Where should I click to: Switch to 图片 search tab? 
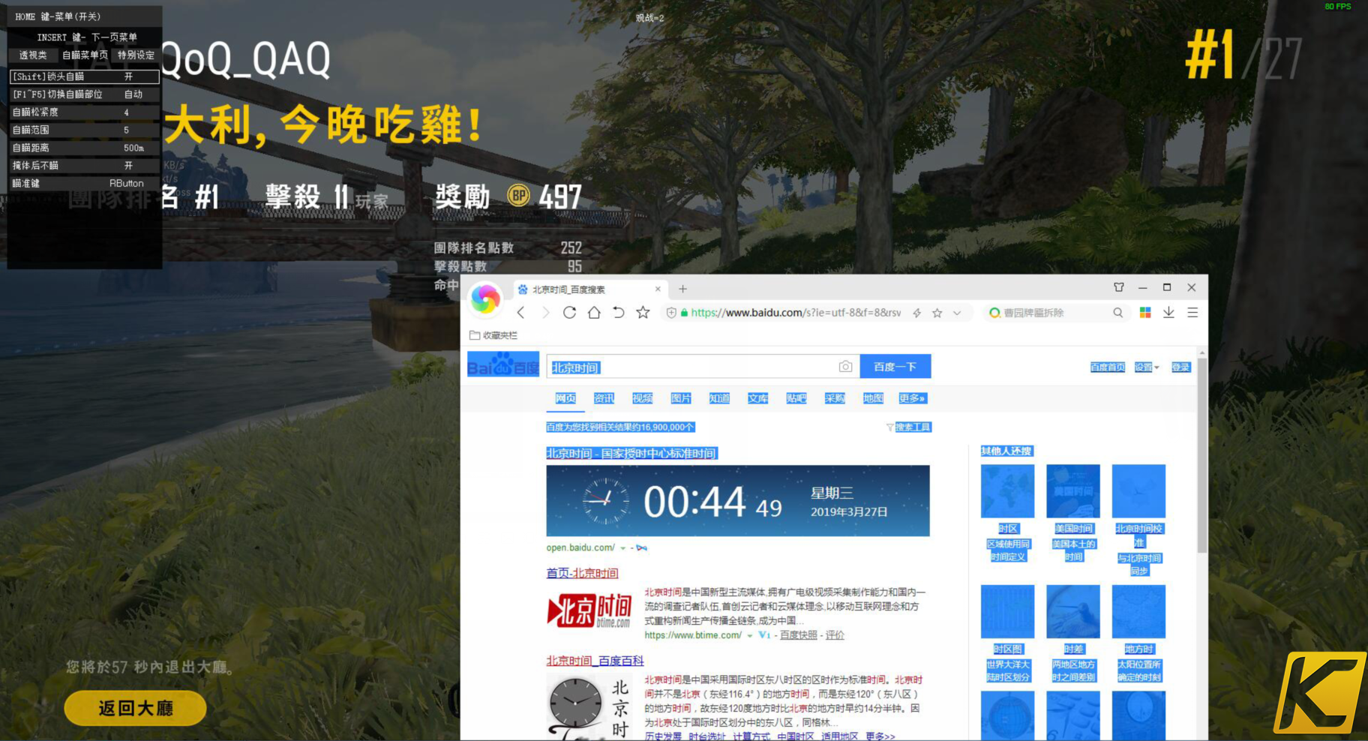(681, 398)
